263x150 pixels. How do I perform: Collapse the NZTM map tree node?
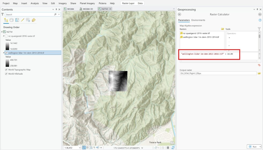[2, 32]
